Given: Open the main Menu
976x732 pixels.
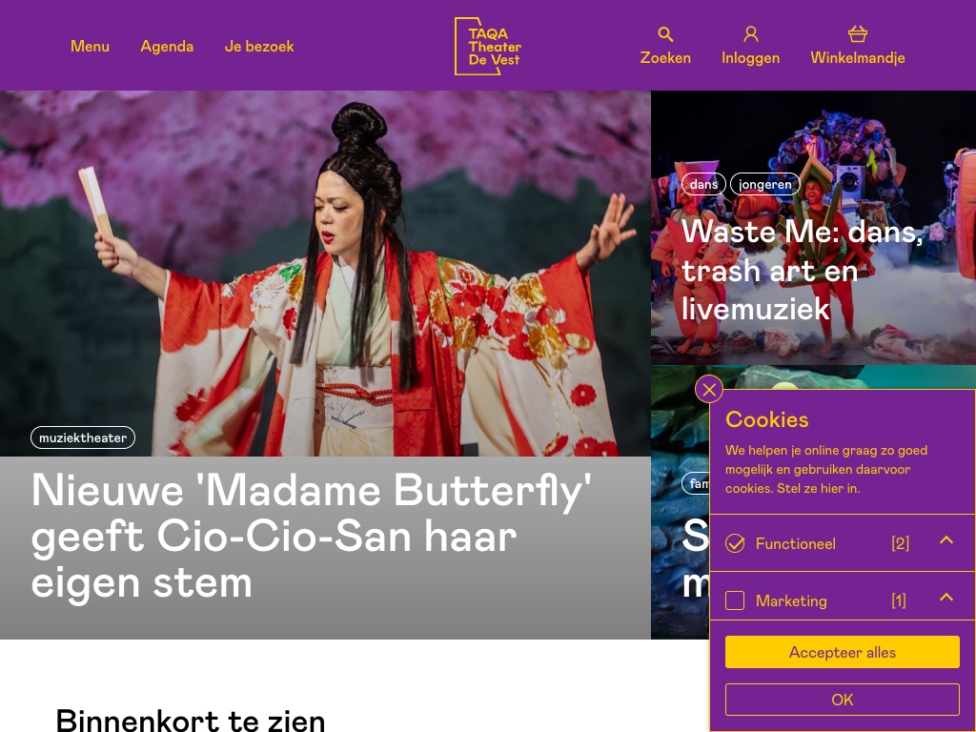Looking at the screenshot, I should (90, 46).
